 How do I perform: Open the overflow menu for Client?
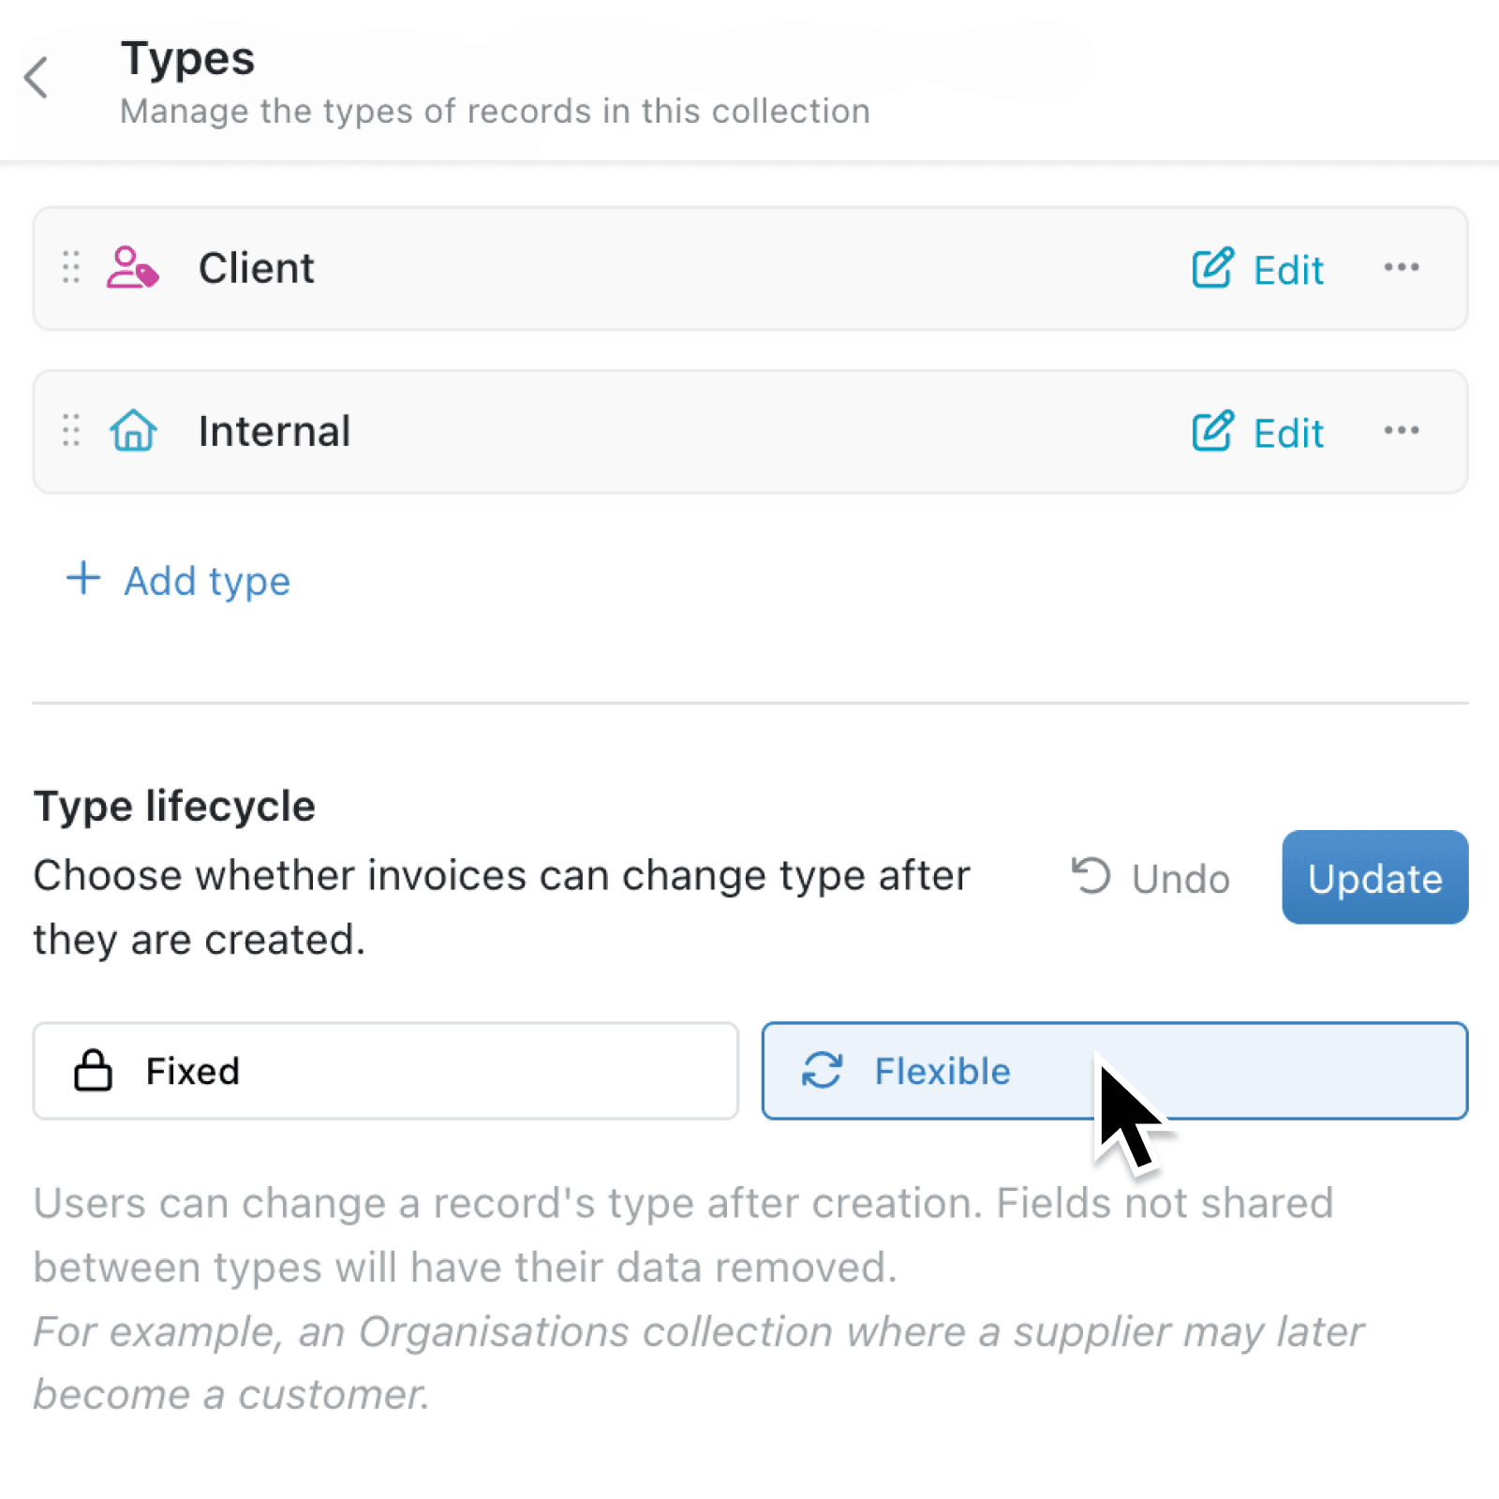pos(1402,269)
